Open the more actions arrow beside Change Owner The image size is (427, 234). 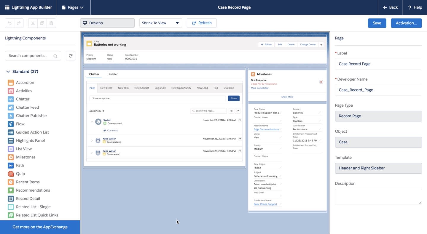(321, 45)
